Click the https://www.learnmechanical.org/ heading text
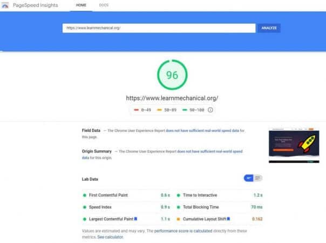 pos(172,98)
